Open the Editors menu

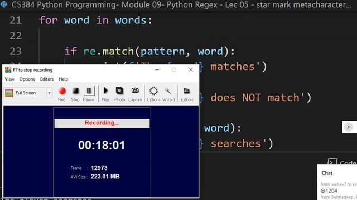point(47,79)
